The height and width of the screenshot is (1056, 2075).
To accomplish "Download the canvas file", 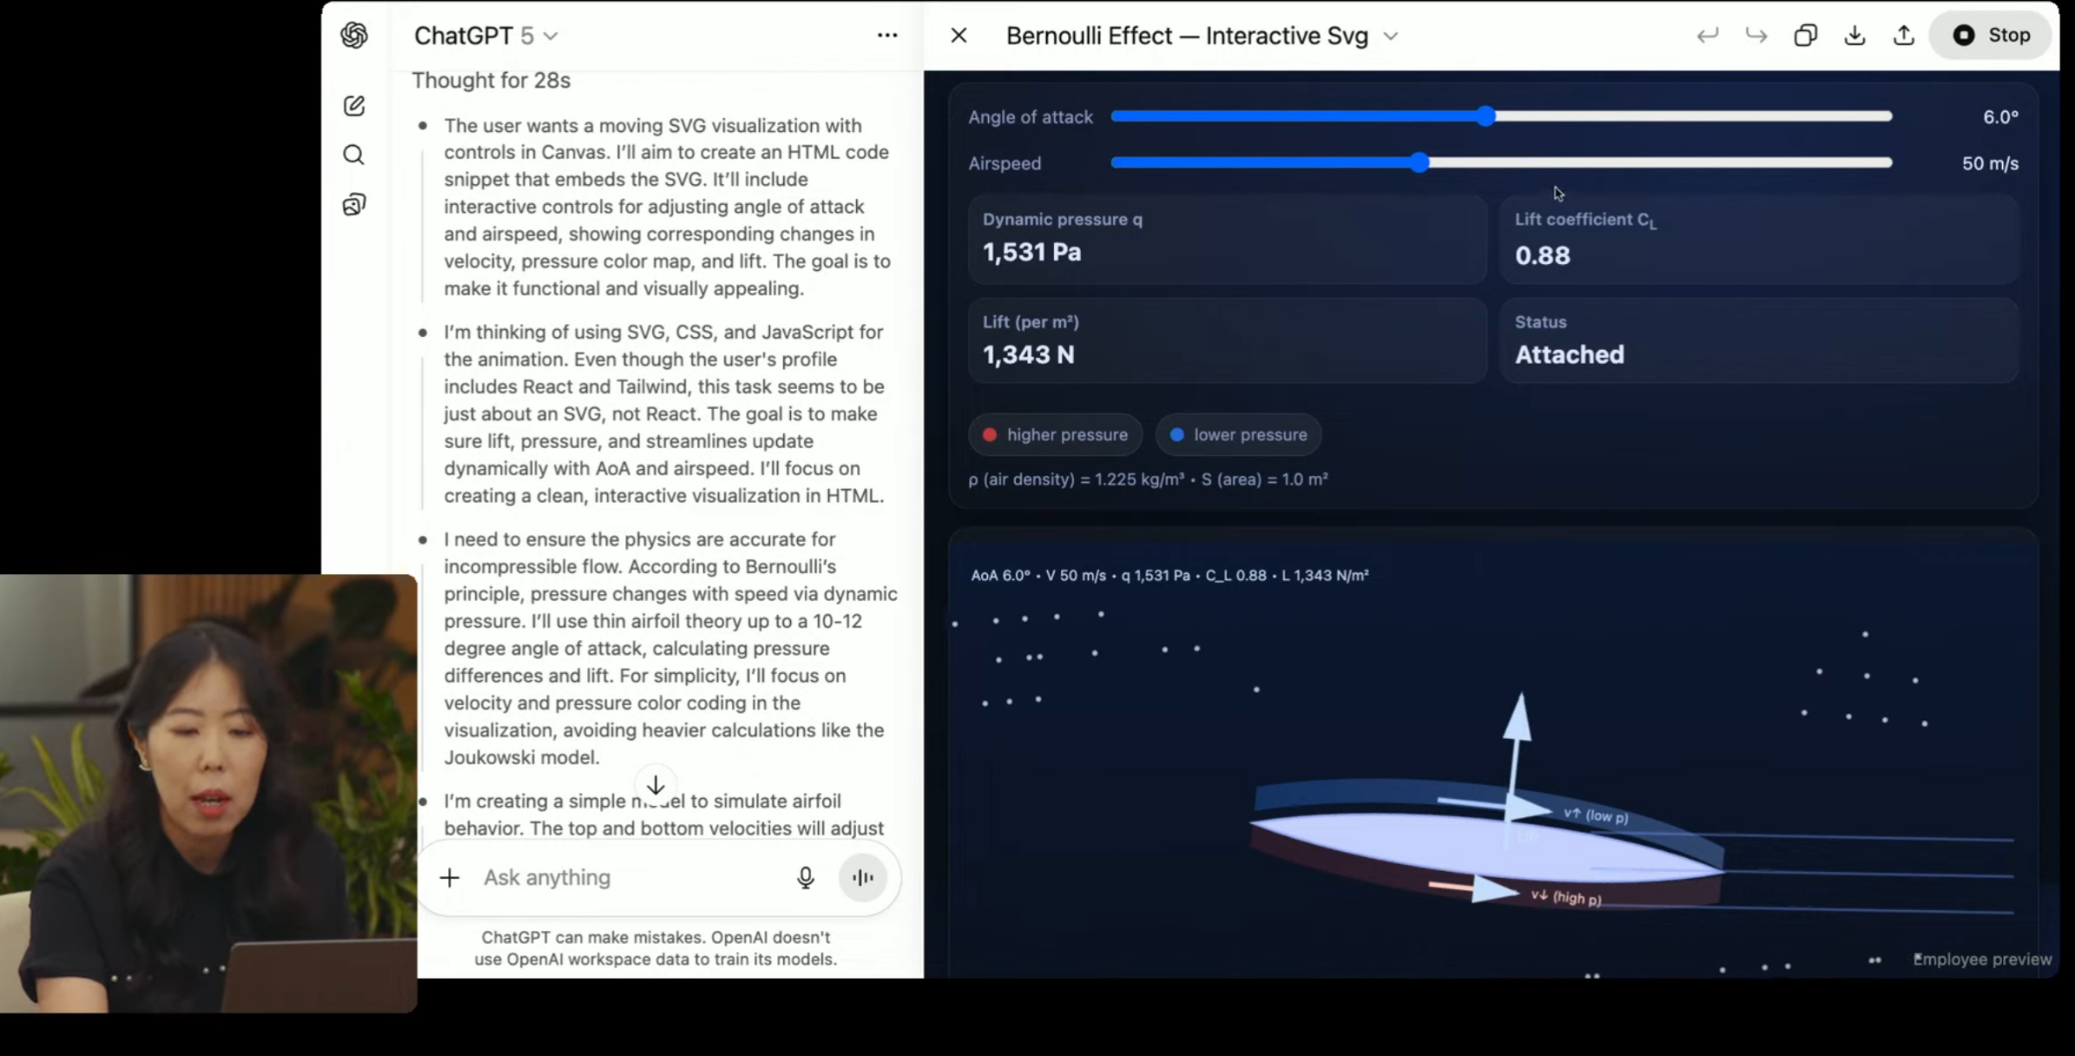I will [x=1854, y=36].
